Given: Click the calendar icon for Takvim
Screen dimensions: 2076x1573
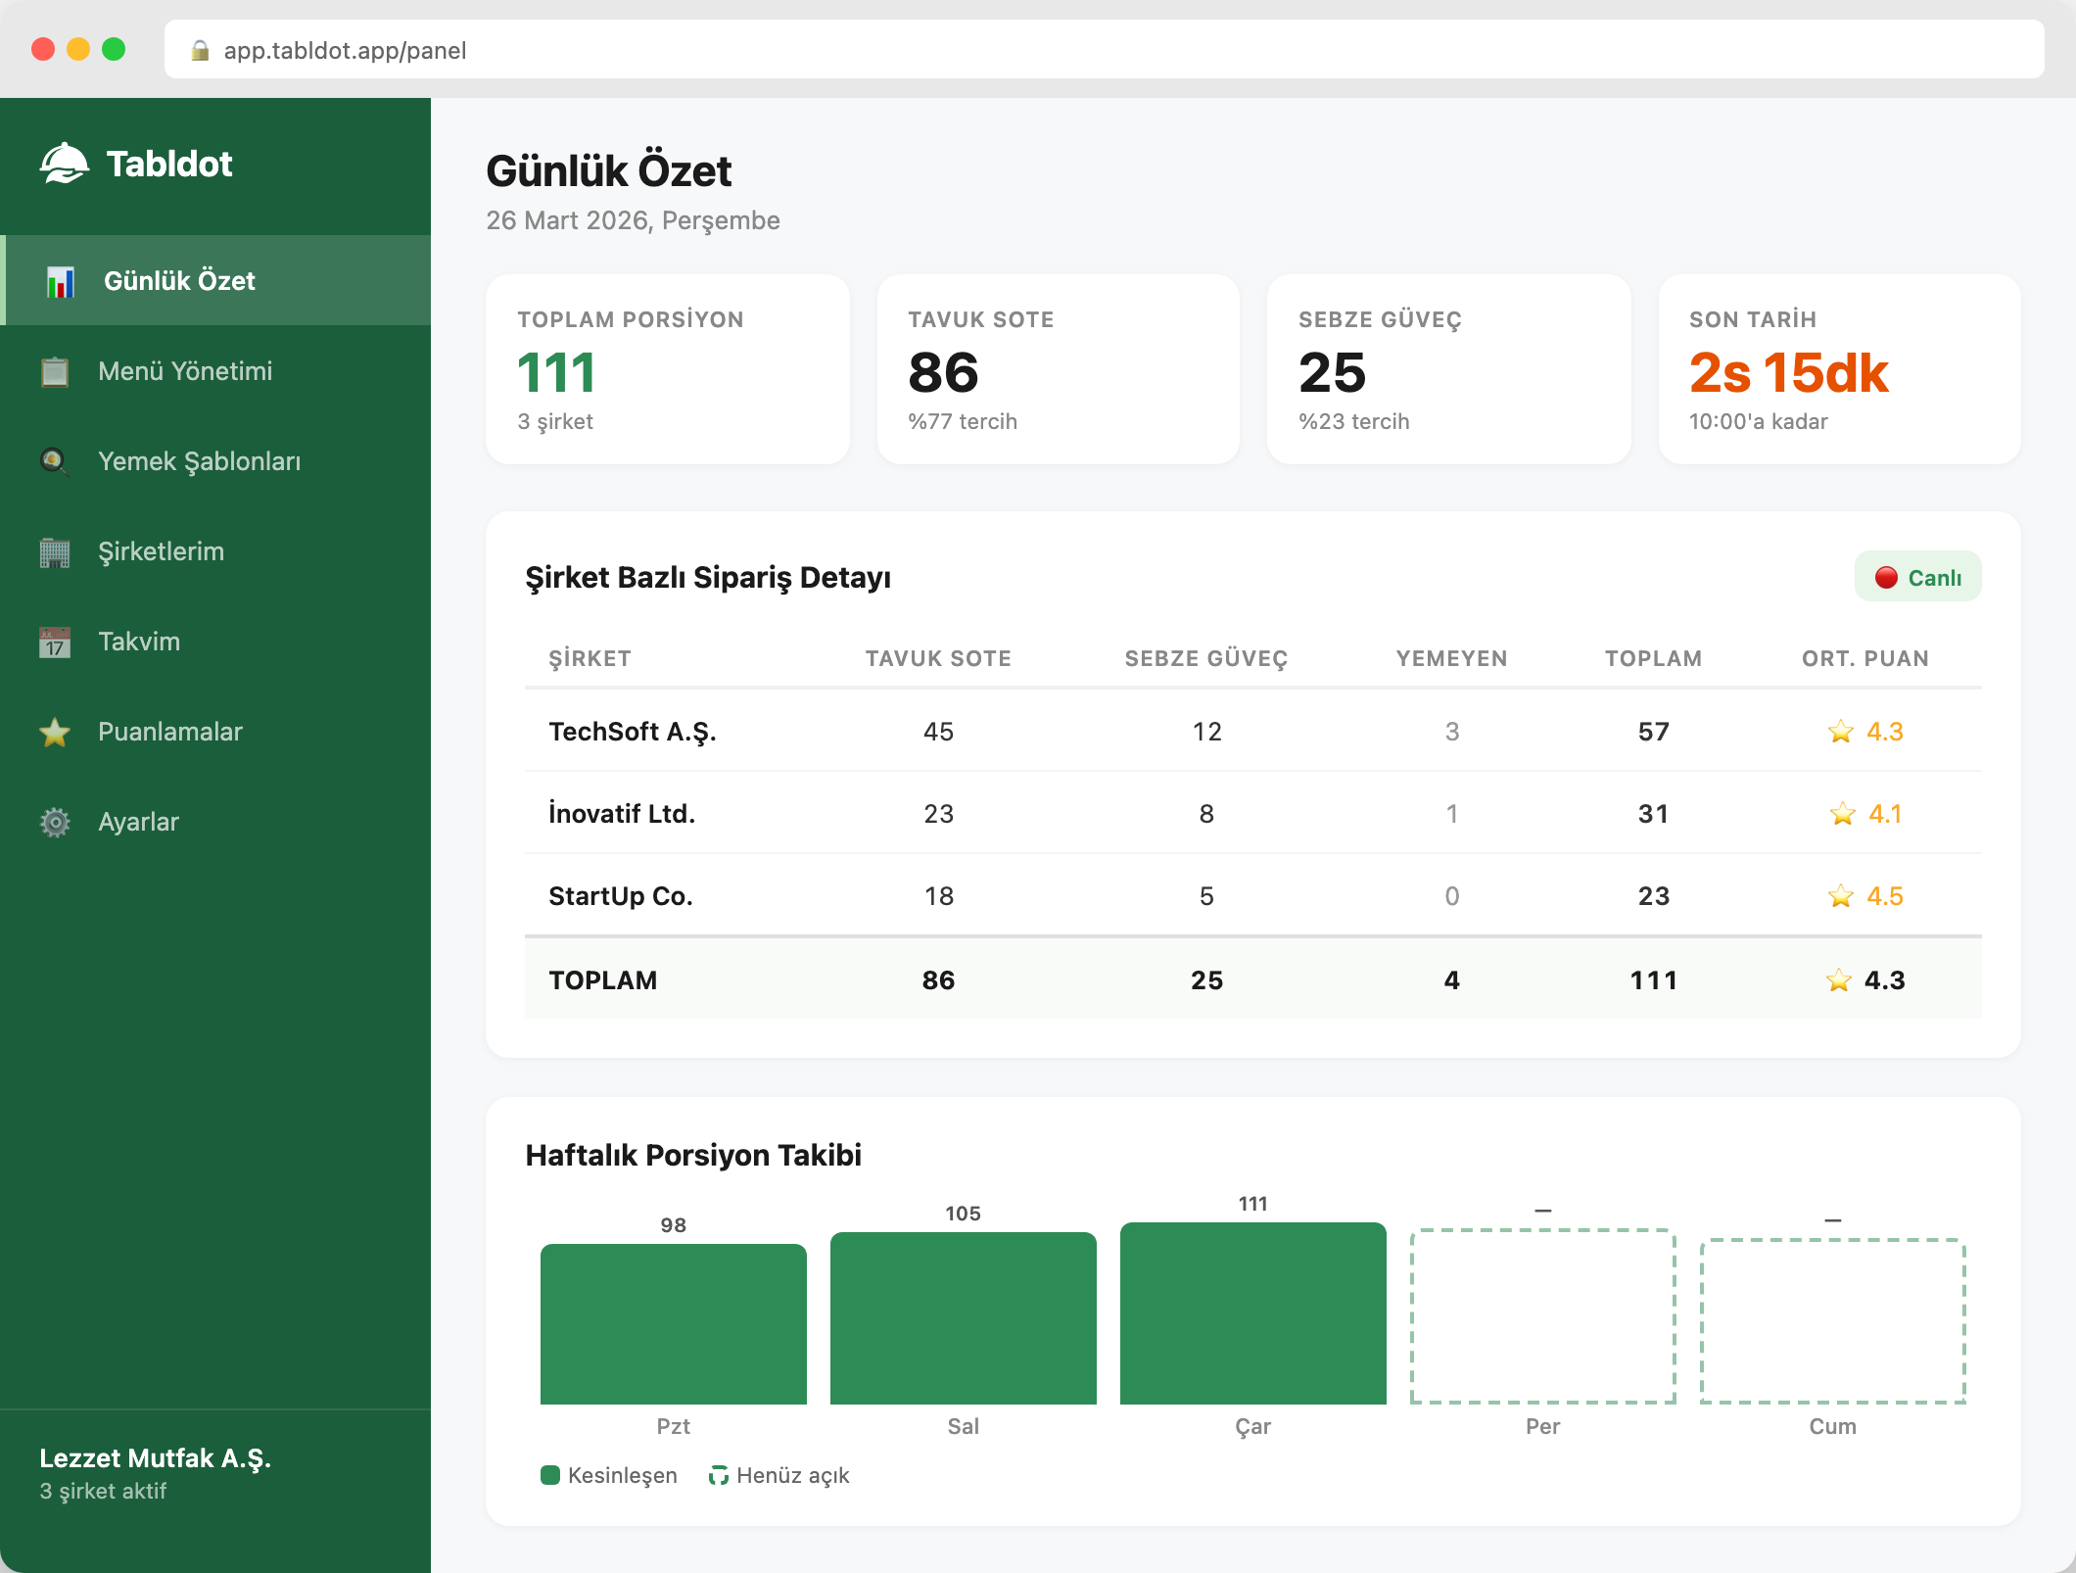Looking at the screenshot, I should point(55,642).
